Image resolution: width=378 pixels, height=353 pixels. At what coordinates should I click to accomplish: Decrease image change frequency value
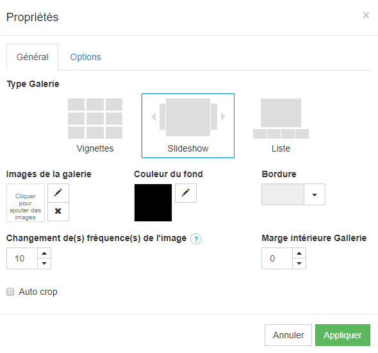coord(44,263)
